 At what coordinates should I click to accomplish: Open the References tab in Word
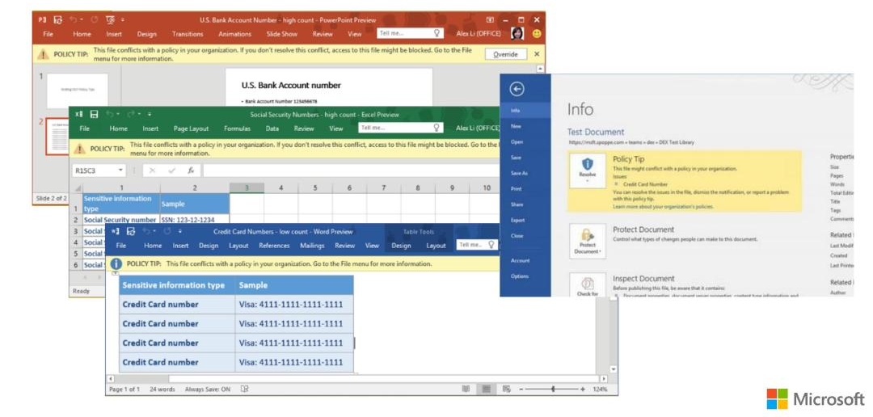tap(275, 246)
